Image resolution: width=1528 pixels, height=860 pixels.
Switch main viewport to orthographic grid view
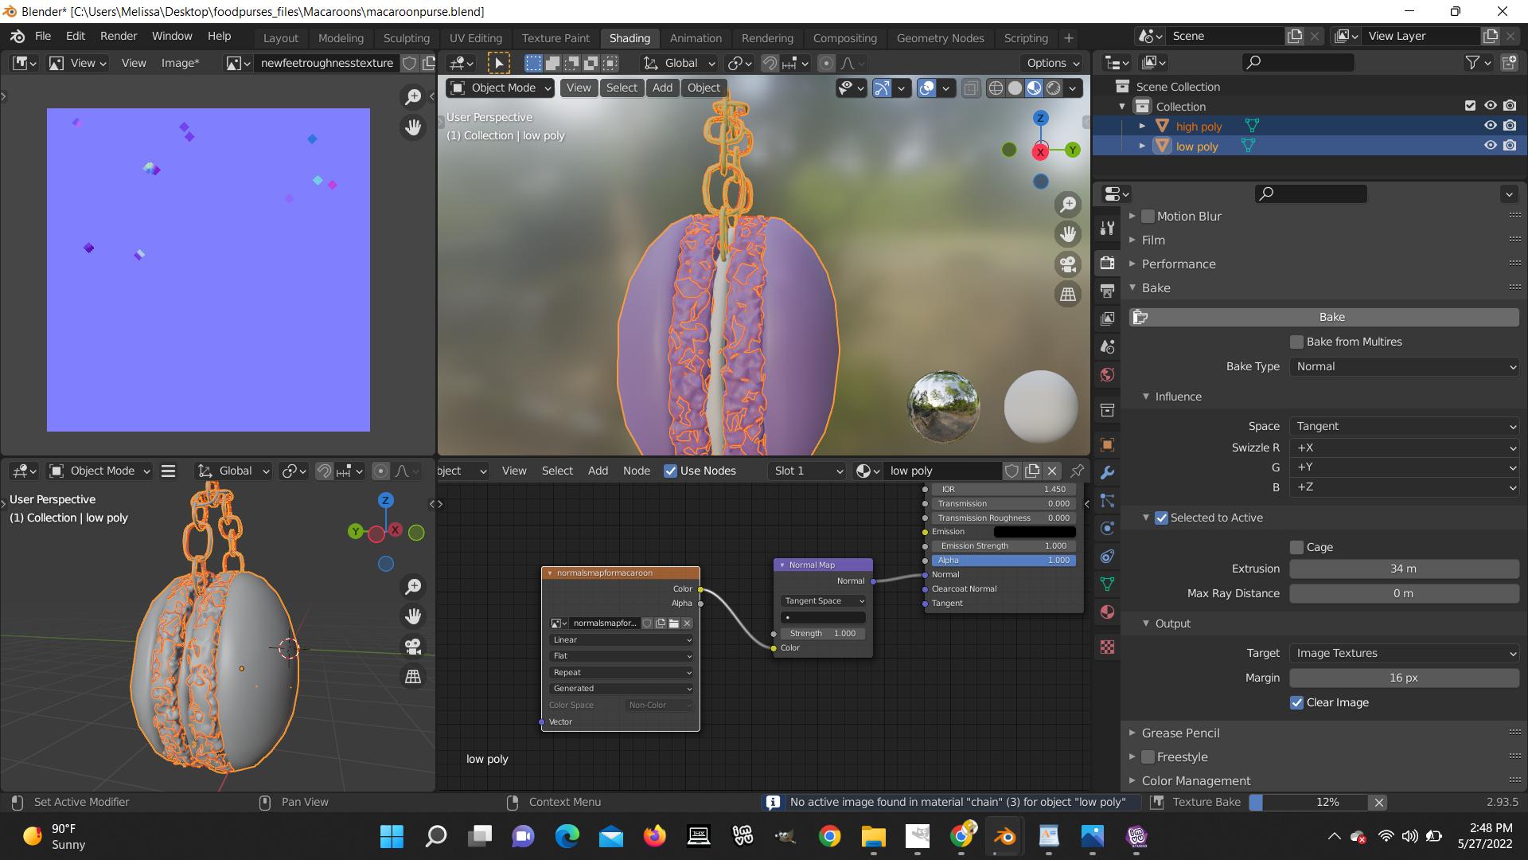pos(1068,294)
